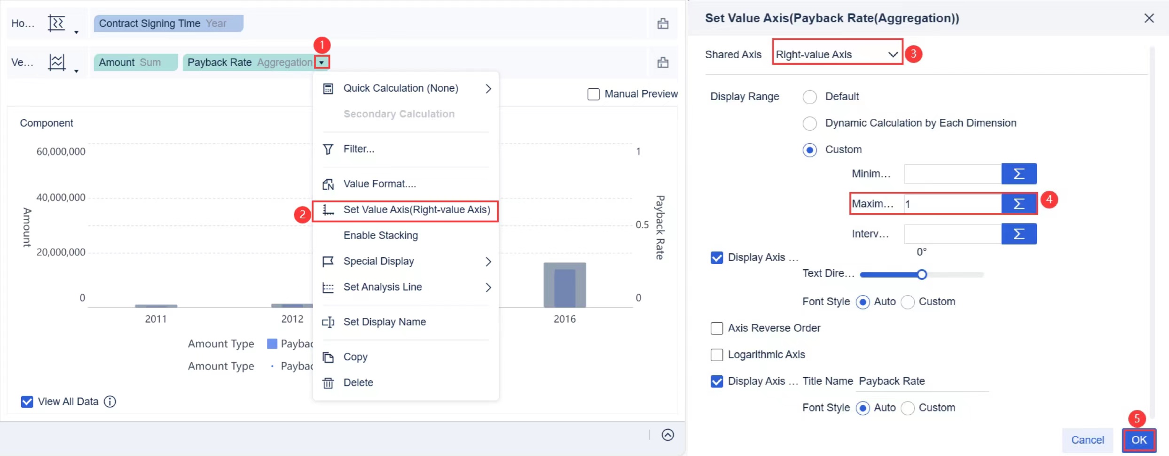The image size is (1169, 456).
Task: Open the Payback Rate field dropdown arrow
Action: click(322, 62)
